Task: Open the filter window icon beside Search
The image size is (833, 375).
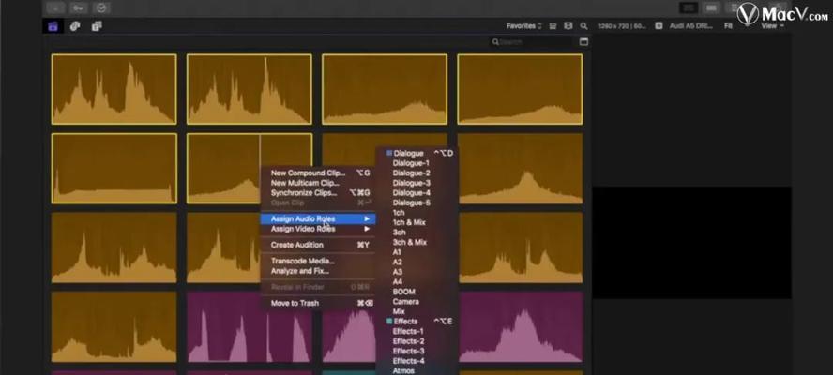Action: pyautogui.click(x=583, y=42)
